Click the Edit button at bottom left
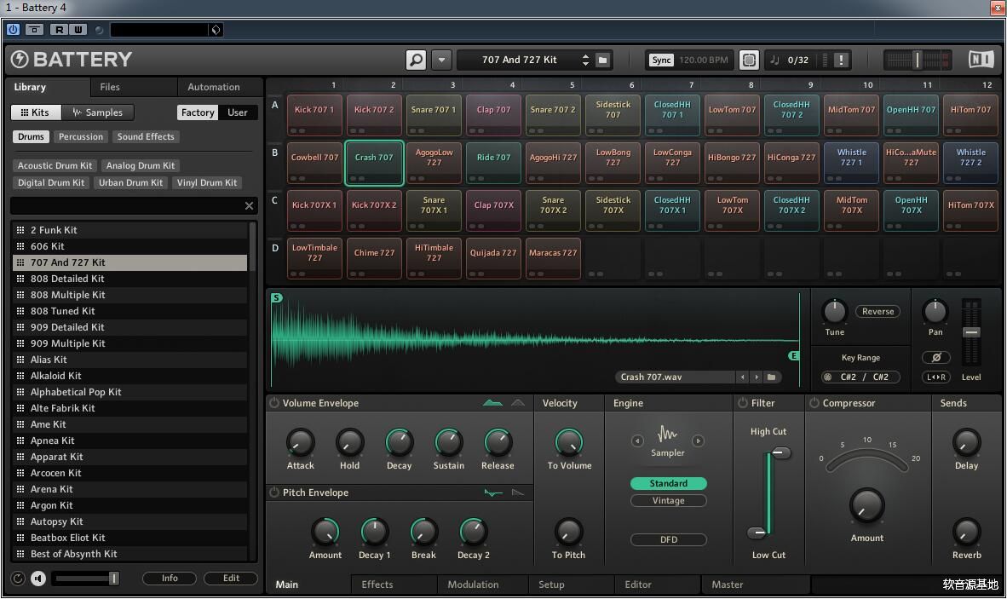 coord(230,578)
